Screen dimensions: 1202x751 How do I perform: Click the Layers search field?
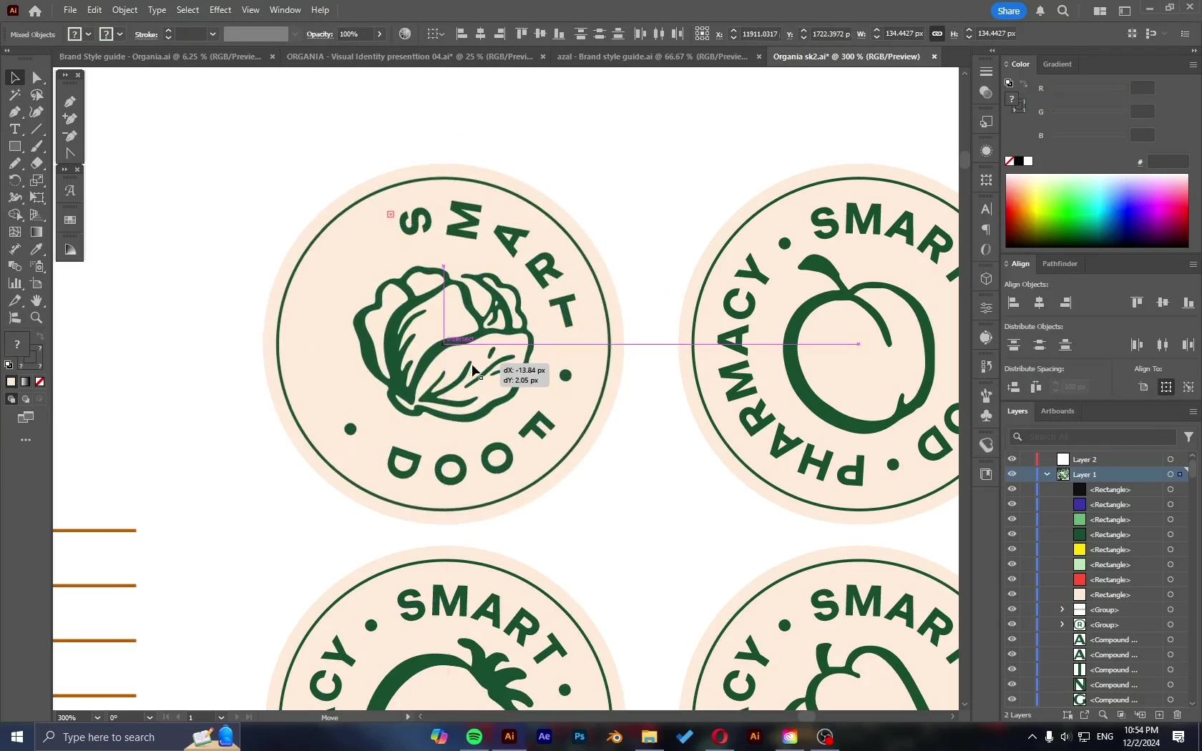[x=1093, y=437]
